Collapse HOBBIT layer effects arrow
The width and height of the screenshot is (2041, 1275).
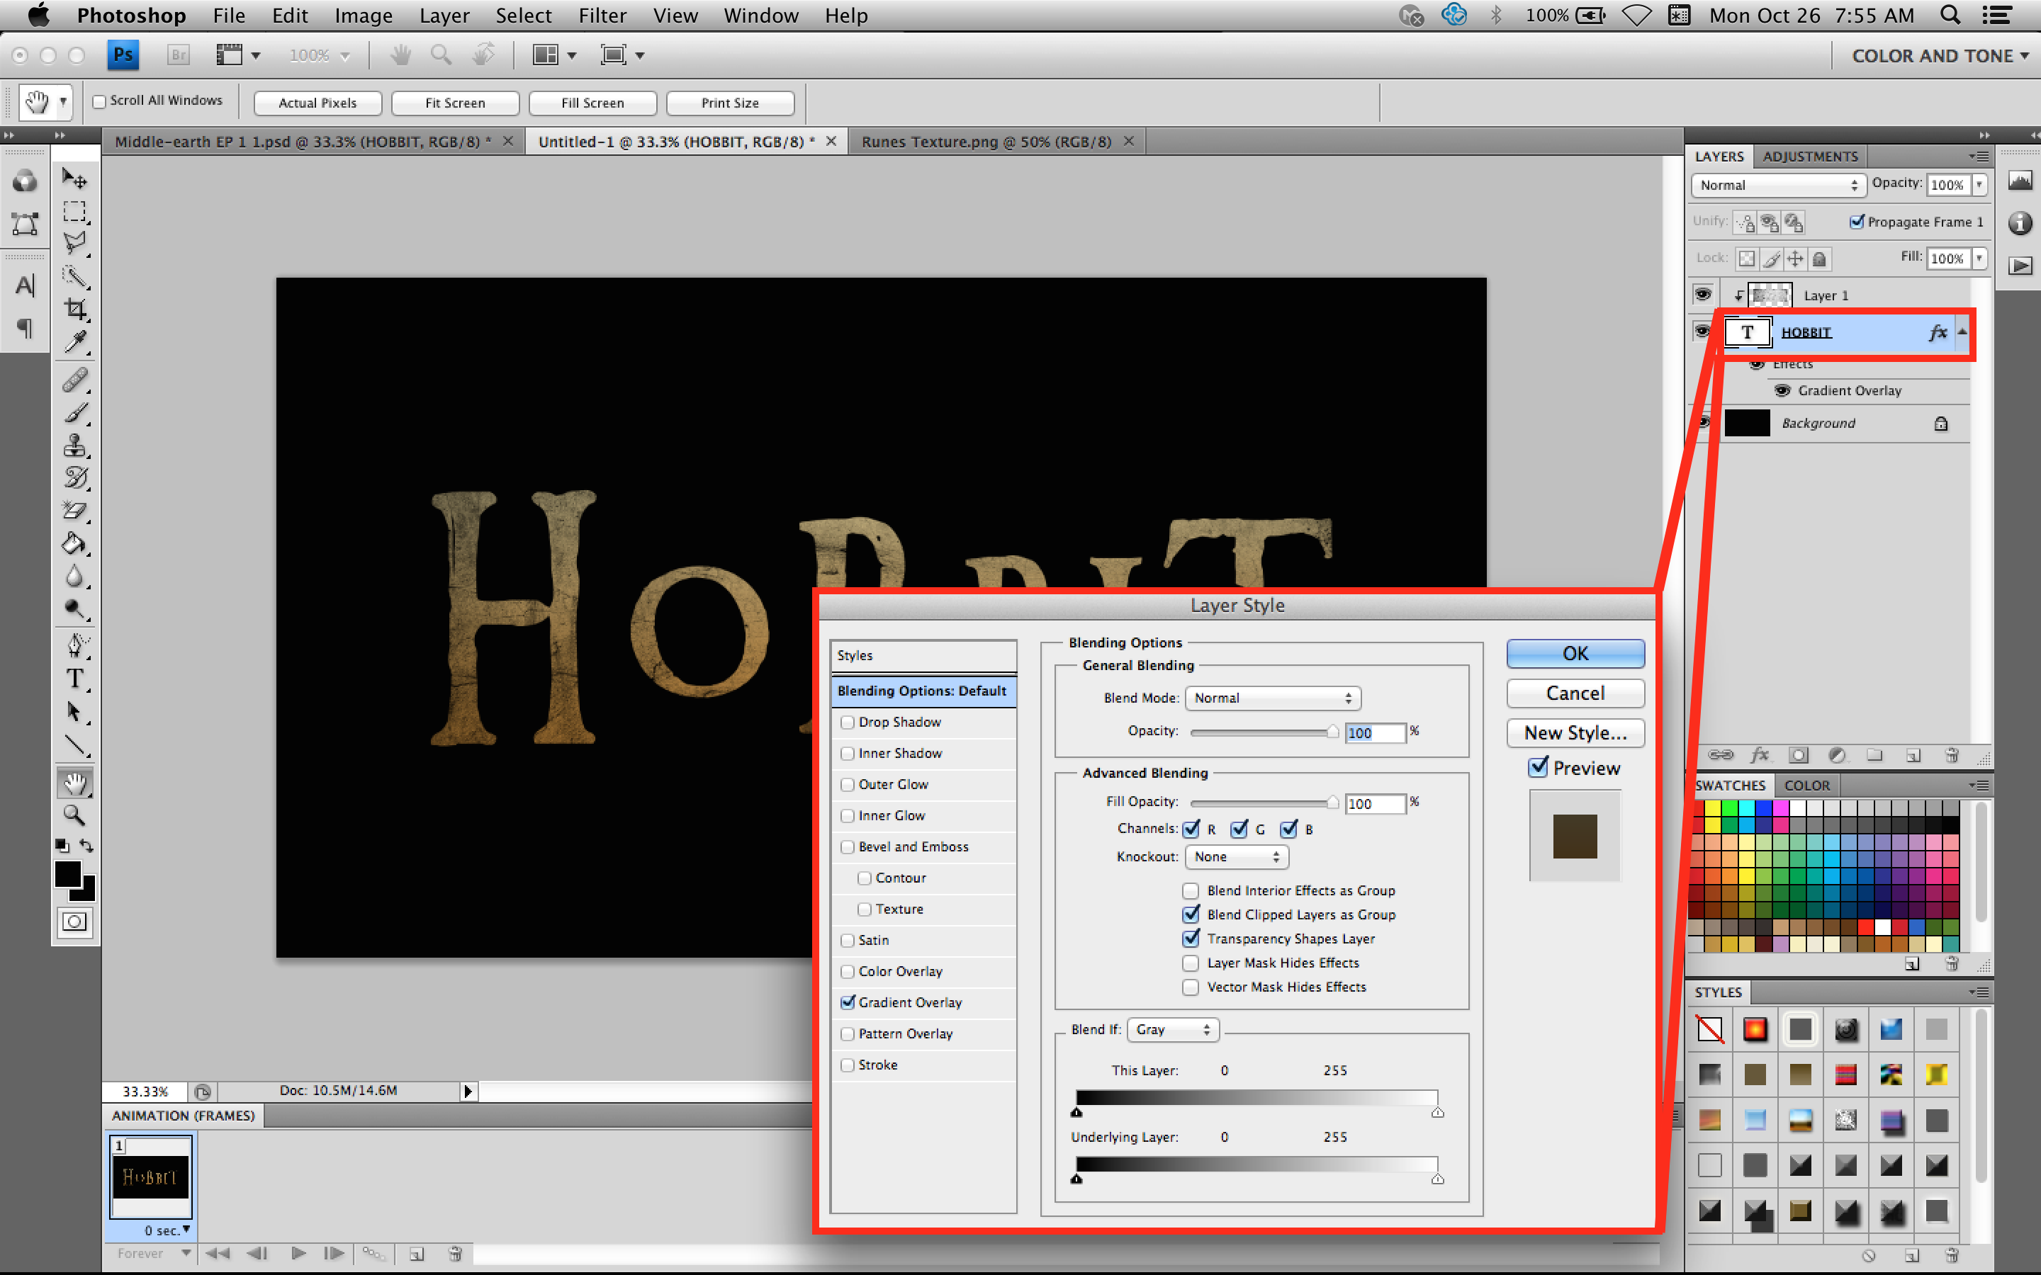coord(1962,332)
